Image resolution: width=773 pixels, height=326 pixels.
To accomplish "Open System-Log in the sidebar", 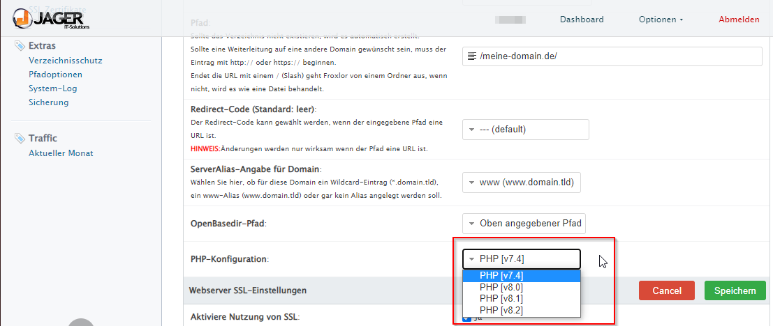I will (53, 88).
